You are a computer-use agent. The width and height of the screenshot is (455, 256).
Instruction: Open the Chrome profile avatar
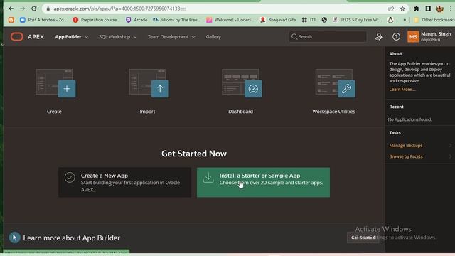pyautogui.click(x=439, y=9)
